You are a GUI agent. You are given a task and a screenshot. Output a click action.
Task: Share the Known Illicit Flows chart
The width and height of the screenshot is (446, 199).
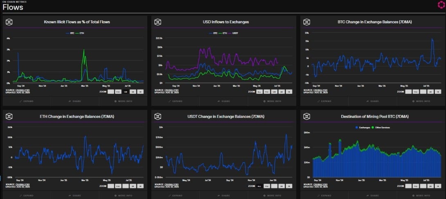tap(75, 101)
